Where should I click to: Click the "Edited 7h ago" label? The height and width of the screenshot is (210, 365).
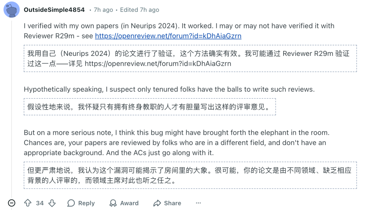point(140,10)
